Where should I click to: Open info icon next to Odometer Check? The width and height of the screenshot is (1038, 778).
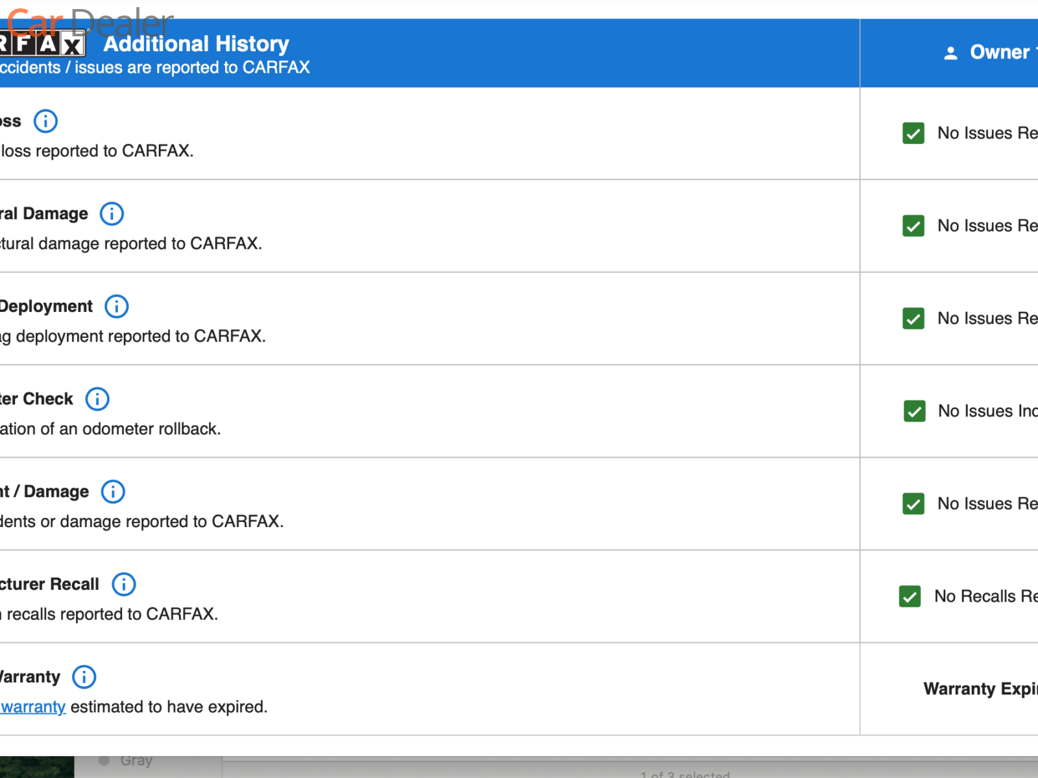[x=97, y=399]
